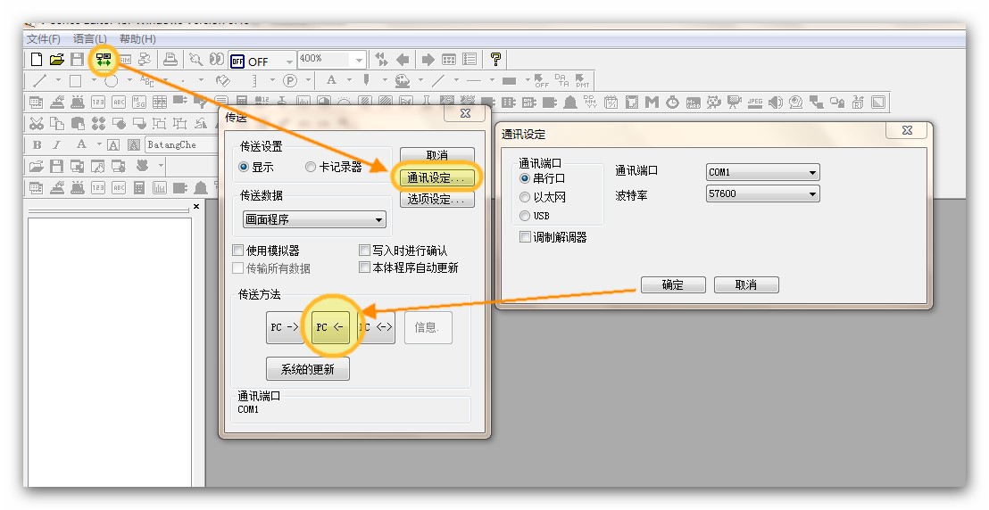Tick the use simulator (使用模拟器) checkbox
Screen dimensions: 989x510
(x=238, y=251)
